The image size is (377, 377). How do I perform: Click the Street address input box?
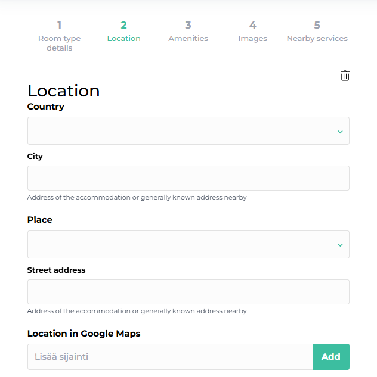188,292
